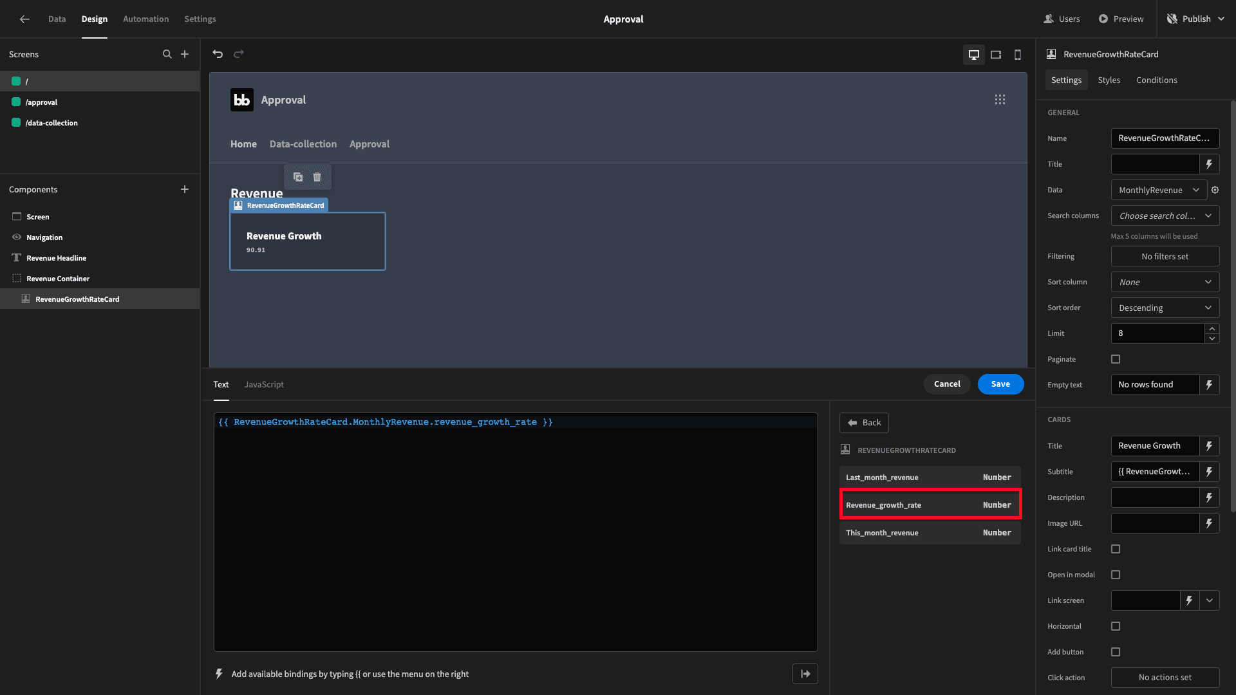Open Data settings gear icon
The image size is (1236, 695).
click(1215, 190)
